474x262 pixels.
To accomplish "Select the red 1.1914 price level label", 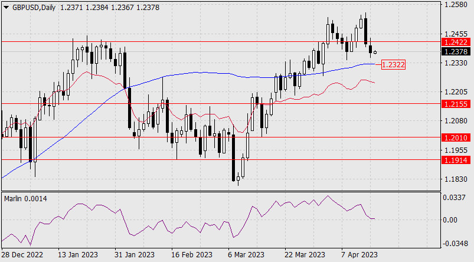I will pyautogui.click(x=456, y=160).
